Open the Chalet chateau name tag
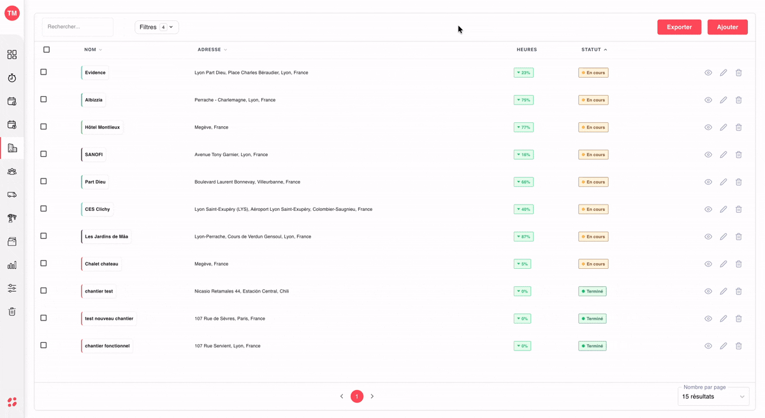The width and height of the screenshot is (765, 418). [101, 264]
